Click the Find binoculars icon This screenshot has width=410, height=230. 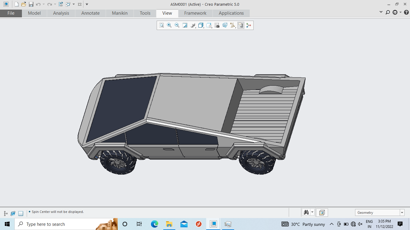pos(306,213)
